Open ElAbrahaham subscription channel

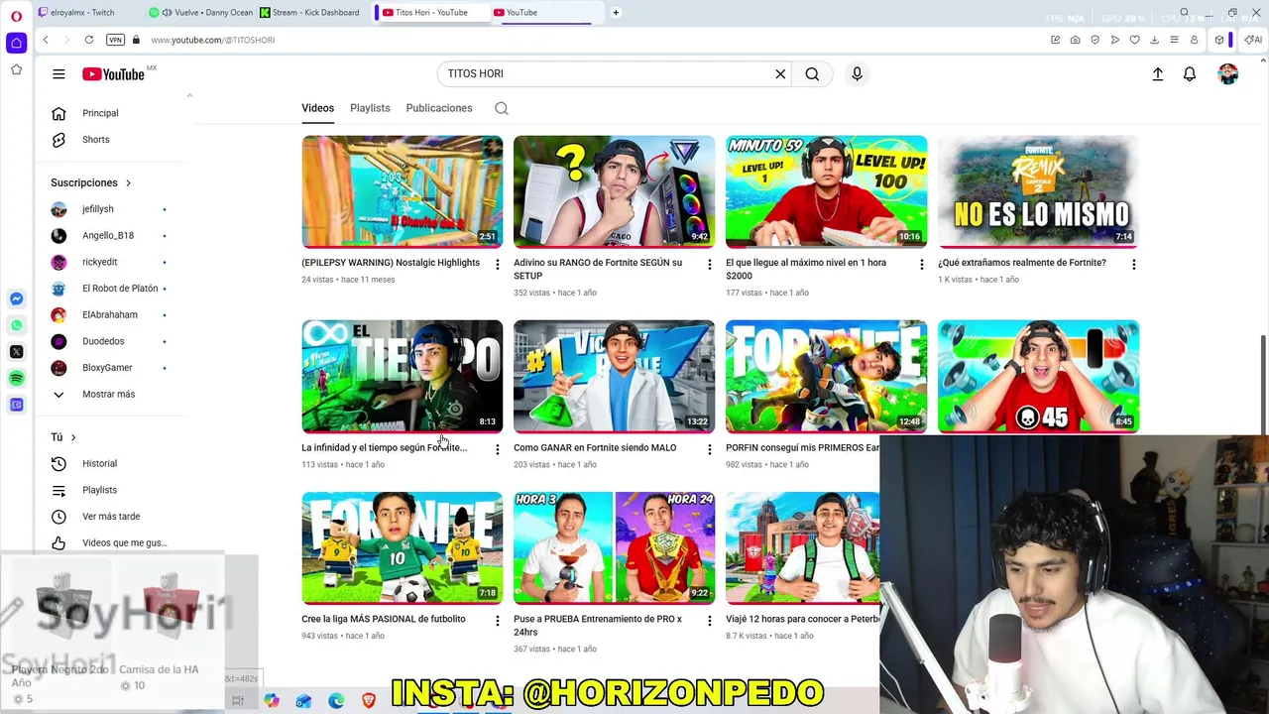pyautogui.click(x=112, y=315)
